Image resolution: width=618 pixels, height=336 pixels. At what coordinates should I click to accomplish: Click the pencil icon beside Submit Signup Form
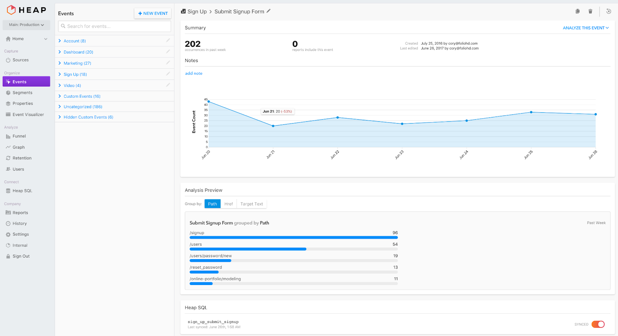[x=268, y=11]
